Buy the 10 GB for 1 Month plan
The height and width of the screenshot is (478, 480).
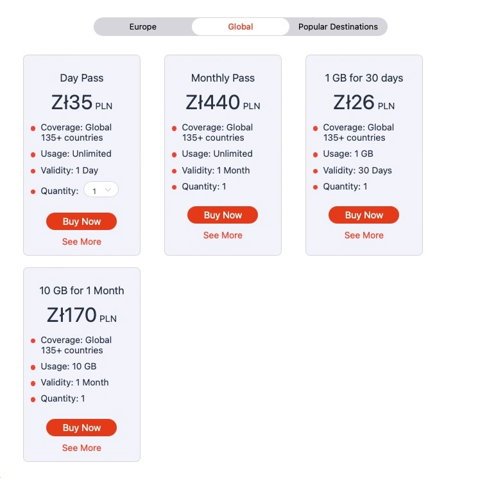coord(81,427)
